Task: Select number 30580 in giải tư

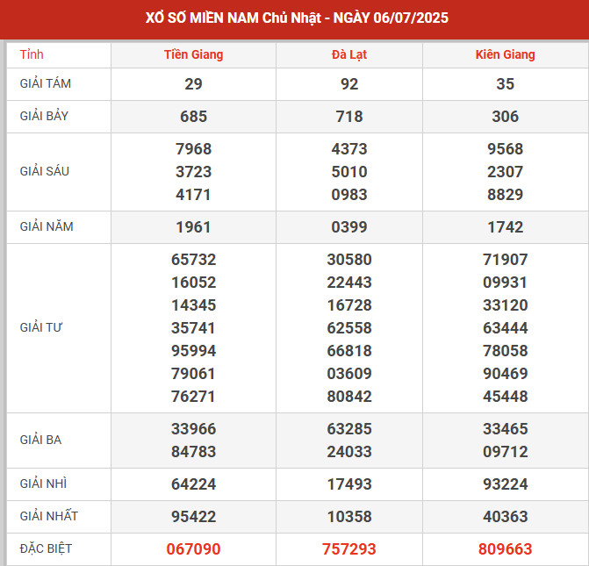Action: 349,260
